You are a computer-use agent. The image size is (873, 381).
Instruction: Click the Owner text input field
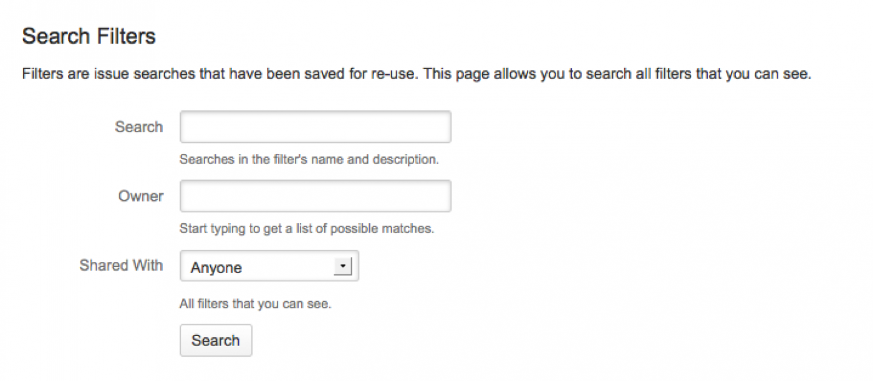coord(315,196)
